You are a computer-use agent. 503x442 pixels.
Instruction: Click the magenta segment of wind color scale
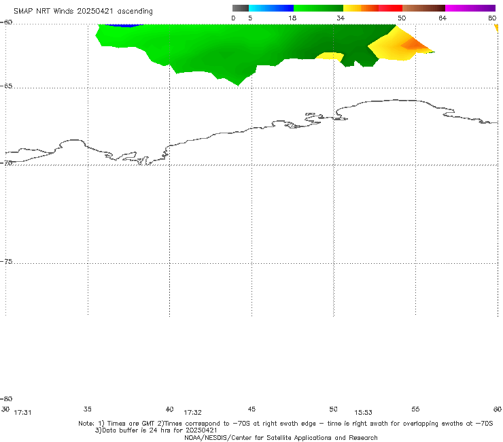[470, 8]
